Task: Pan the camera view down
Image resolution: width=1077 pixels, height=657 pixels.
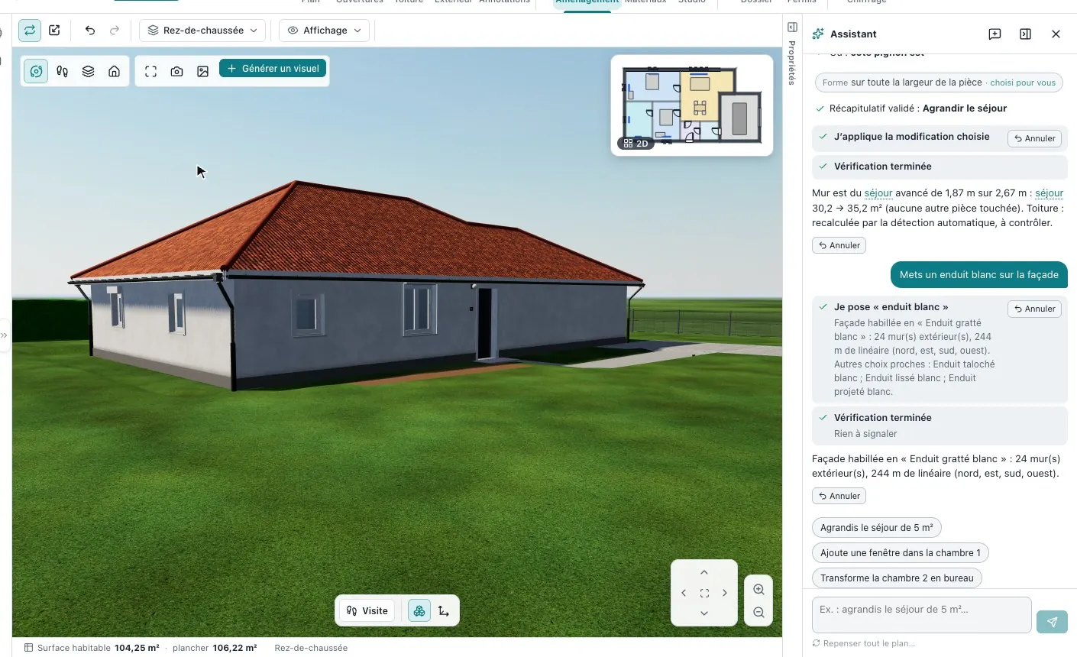Action: (704, 613)
